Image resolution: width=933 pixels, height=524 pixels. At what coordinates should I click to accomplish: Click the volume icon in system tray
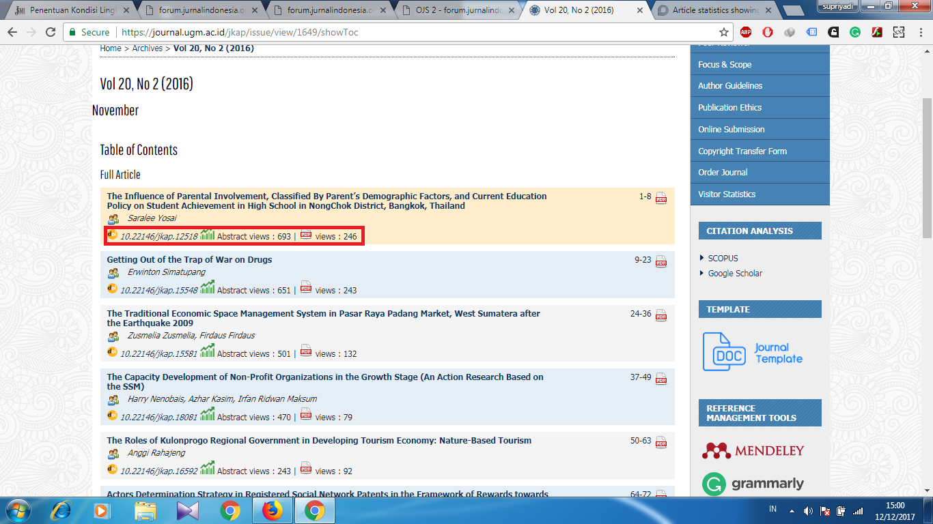(808, 510)
